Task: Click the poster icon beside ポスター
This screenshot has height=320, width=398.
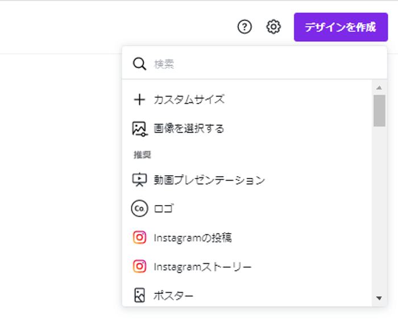Action: [139, 296]
